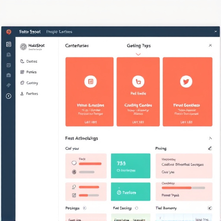Switch to the Fiegle Lerties header tab

point(59,32)
